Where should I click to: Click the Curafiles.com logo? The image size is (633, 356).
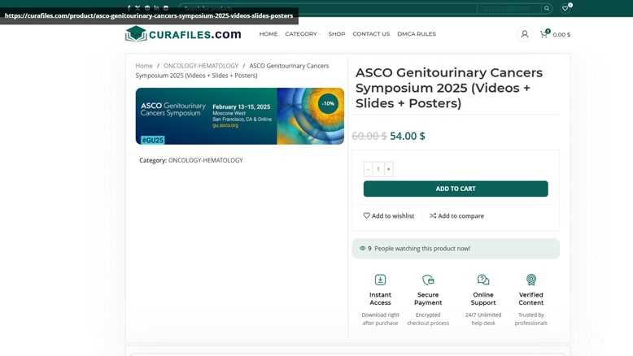(x=183, y=34)
